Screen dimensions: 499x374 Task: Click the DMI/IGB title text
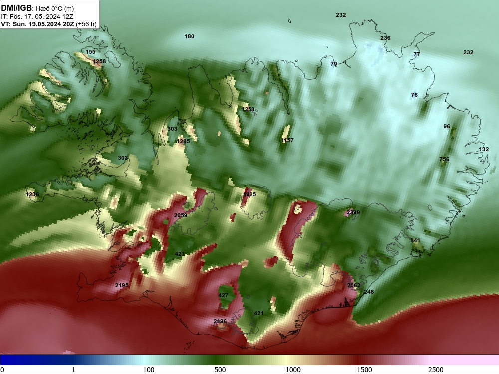[16, 8]
